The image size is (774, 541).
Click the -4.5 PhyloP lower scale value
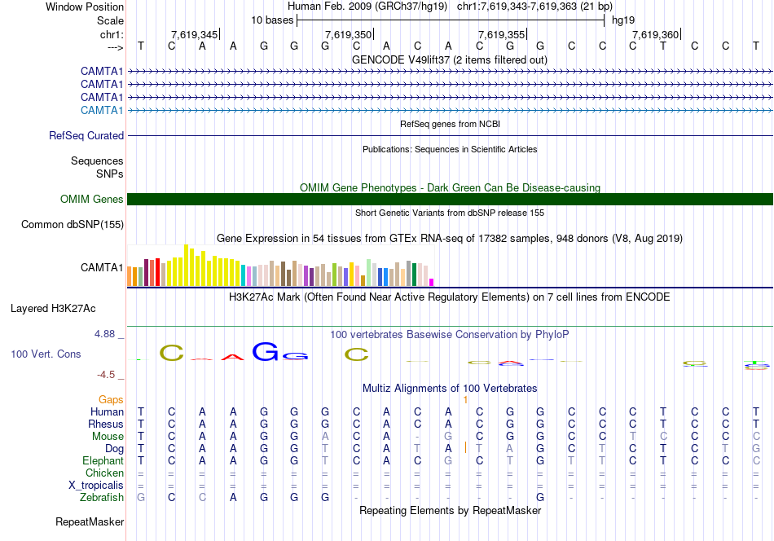coord(106,375)
